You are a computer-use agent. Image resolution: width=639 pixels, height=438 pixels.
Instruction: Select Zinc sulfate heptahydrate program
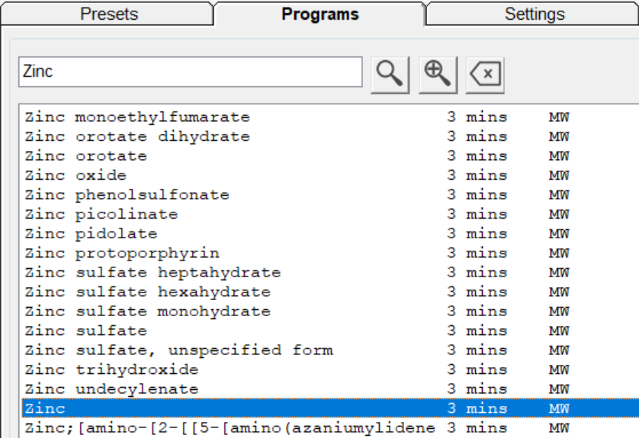153,273
